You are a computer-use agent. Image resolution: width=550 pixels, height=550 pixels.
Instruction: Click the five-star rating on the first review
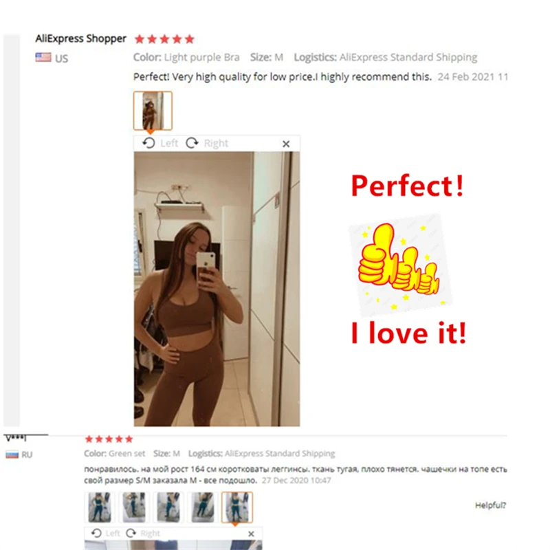(164, 39)
